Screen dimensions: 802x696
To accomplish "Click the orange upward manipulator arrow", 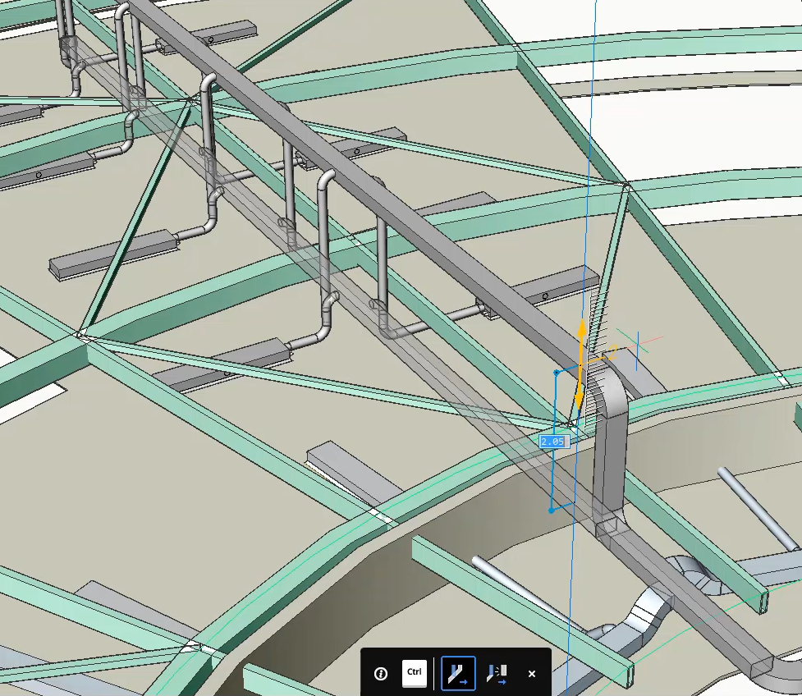I will click(581, 332).
